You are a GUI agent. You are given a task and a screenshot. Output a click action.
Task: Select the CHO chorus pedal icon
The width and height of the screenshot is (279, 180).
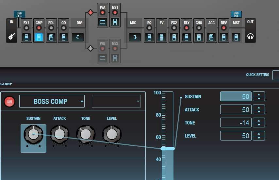(199, 37)
